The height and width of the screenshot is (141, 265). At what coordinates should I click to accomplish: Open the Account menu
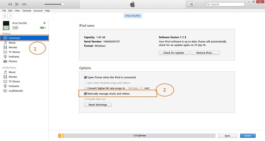click(x=38, y=11)
